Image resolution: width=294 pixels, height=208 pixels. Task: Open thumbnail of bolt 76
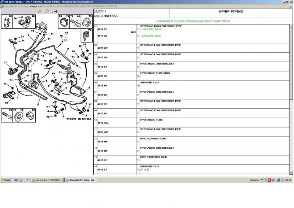click(7, 115)
